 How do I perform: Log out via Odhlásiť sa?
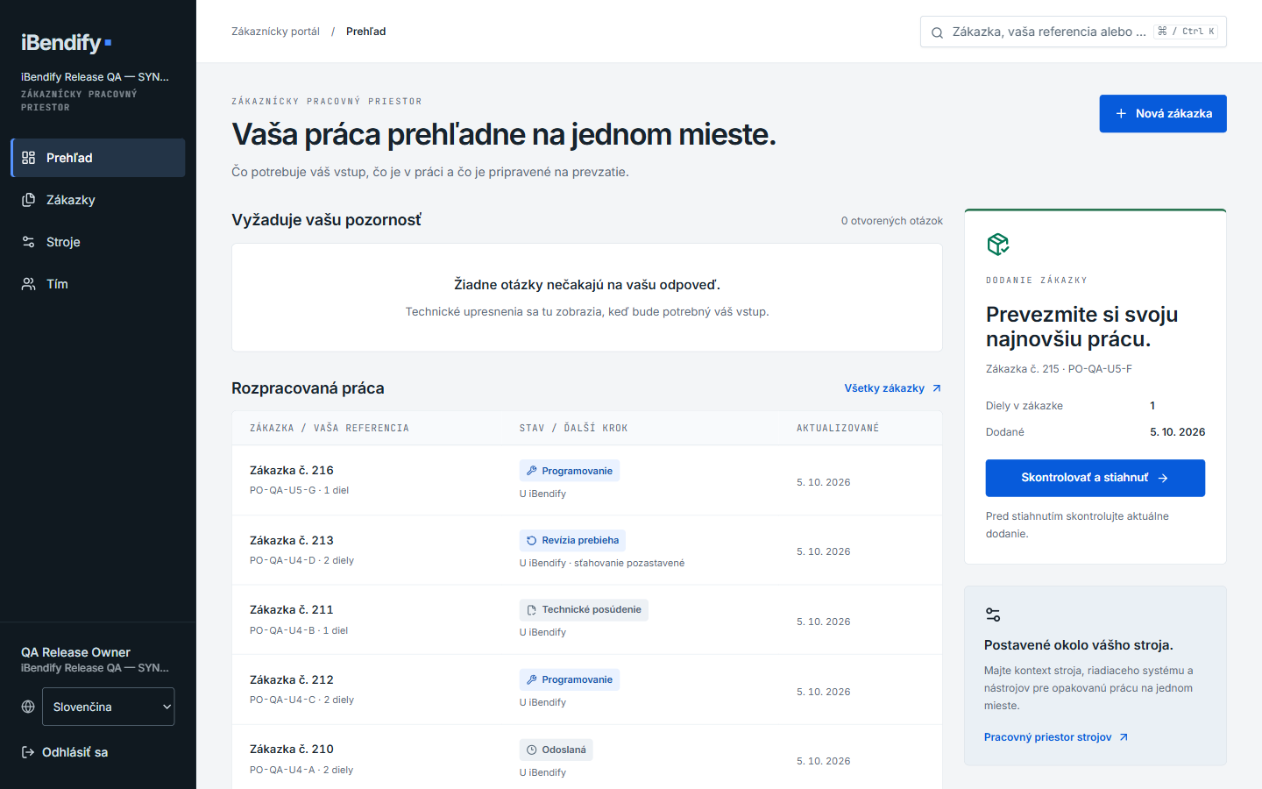[x=65, y=752]
